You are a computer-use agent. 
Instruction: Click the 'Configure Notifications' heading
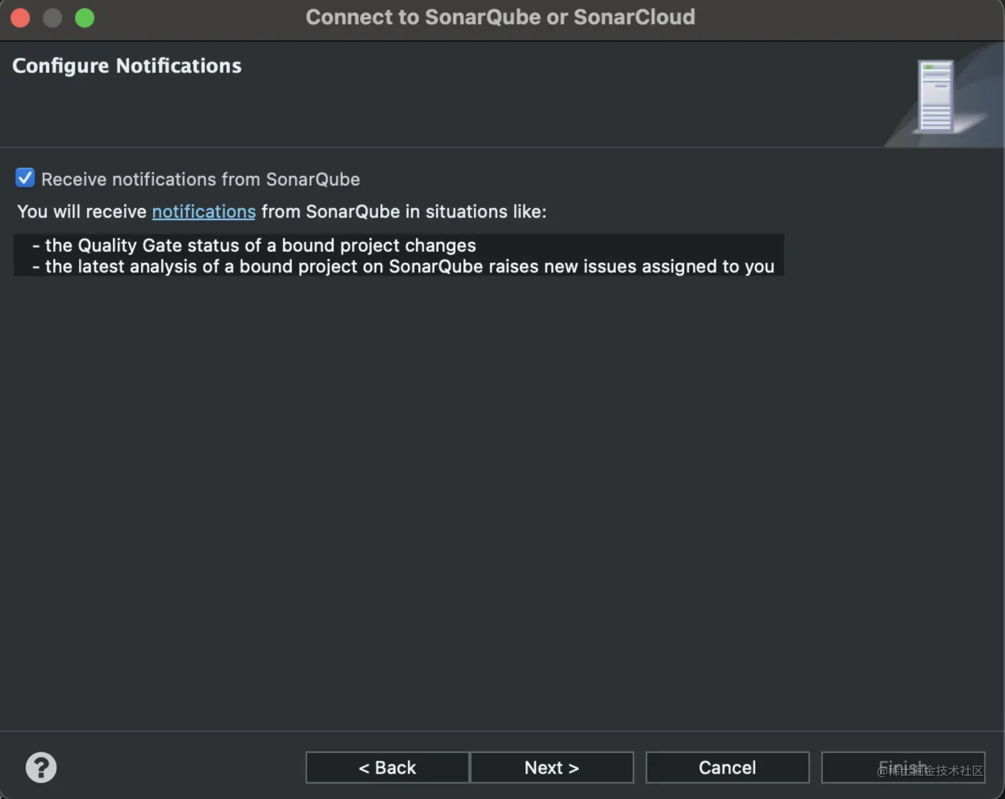click(126, 66)
